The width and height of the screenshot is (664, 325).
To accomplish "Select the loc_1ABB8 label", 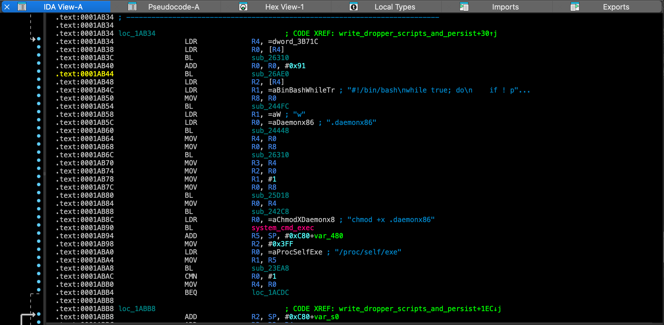I will [137, 309].
